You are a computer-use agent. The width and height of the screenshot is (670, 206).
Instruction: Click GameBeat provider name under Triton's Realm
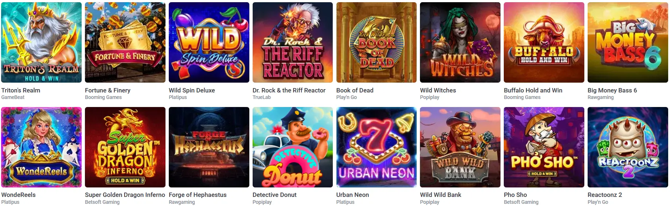tap(13, 97)
